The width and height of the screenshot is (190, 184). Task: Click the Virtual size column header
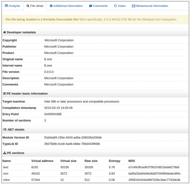coord(68,161)
